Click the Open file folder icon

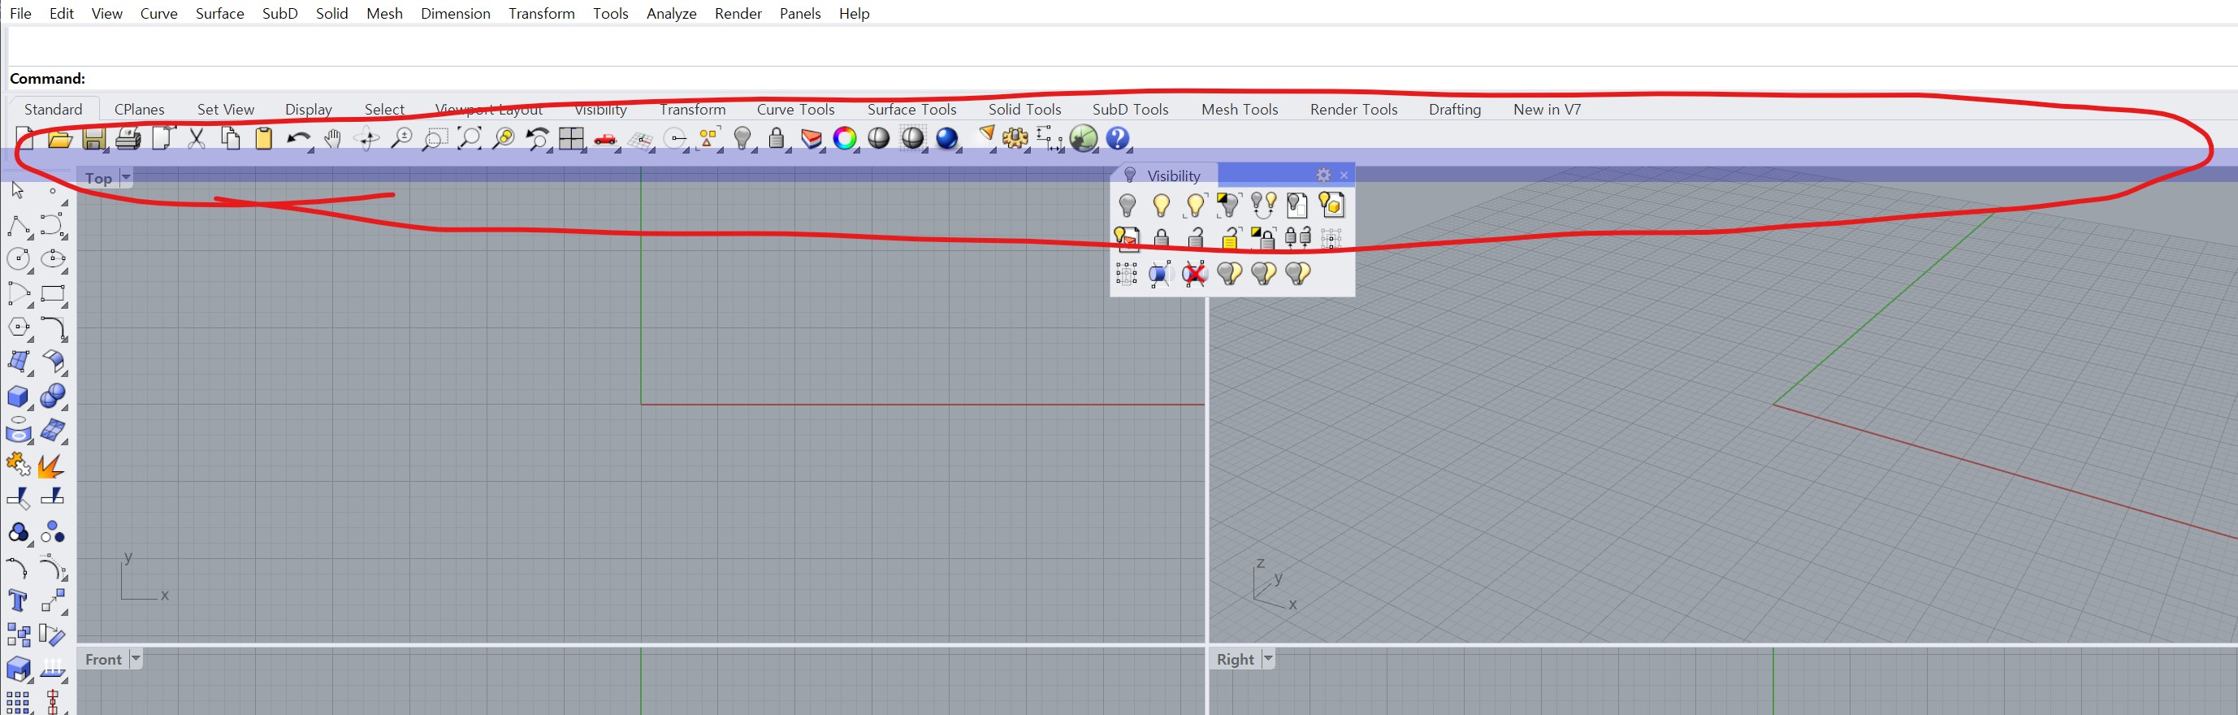(x=59, y=139)
